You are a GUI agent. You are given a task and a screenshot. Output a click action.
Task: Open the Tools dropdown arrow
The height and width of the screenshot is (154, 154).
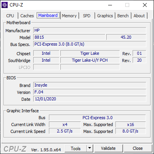[x=90, y=148]
